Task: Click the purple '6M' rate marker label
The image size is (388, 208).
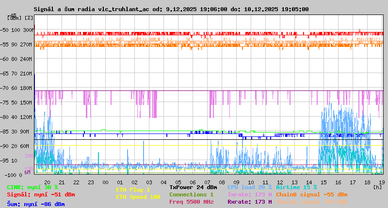Action: pyautogui.click(x=27, y=172)
